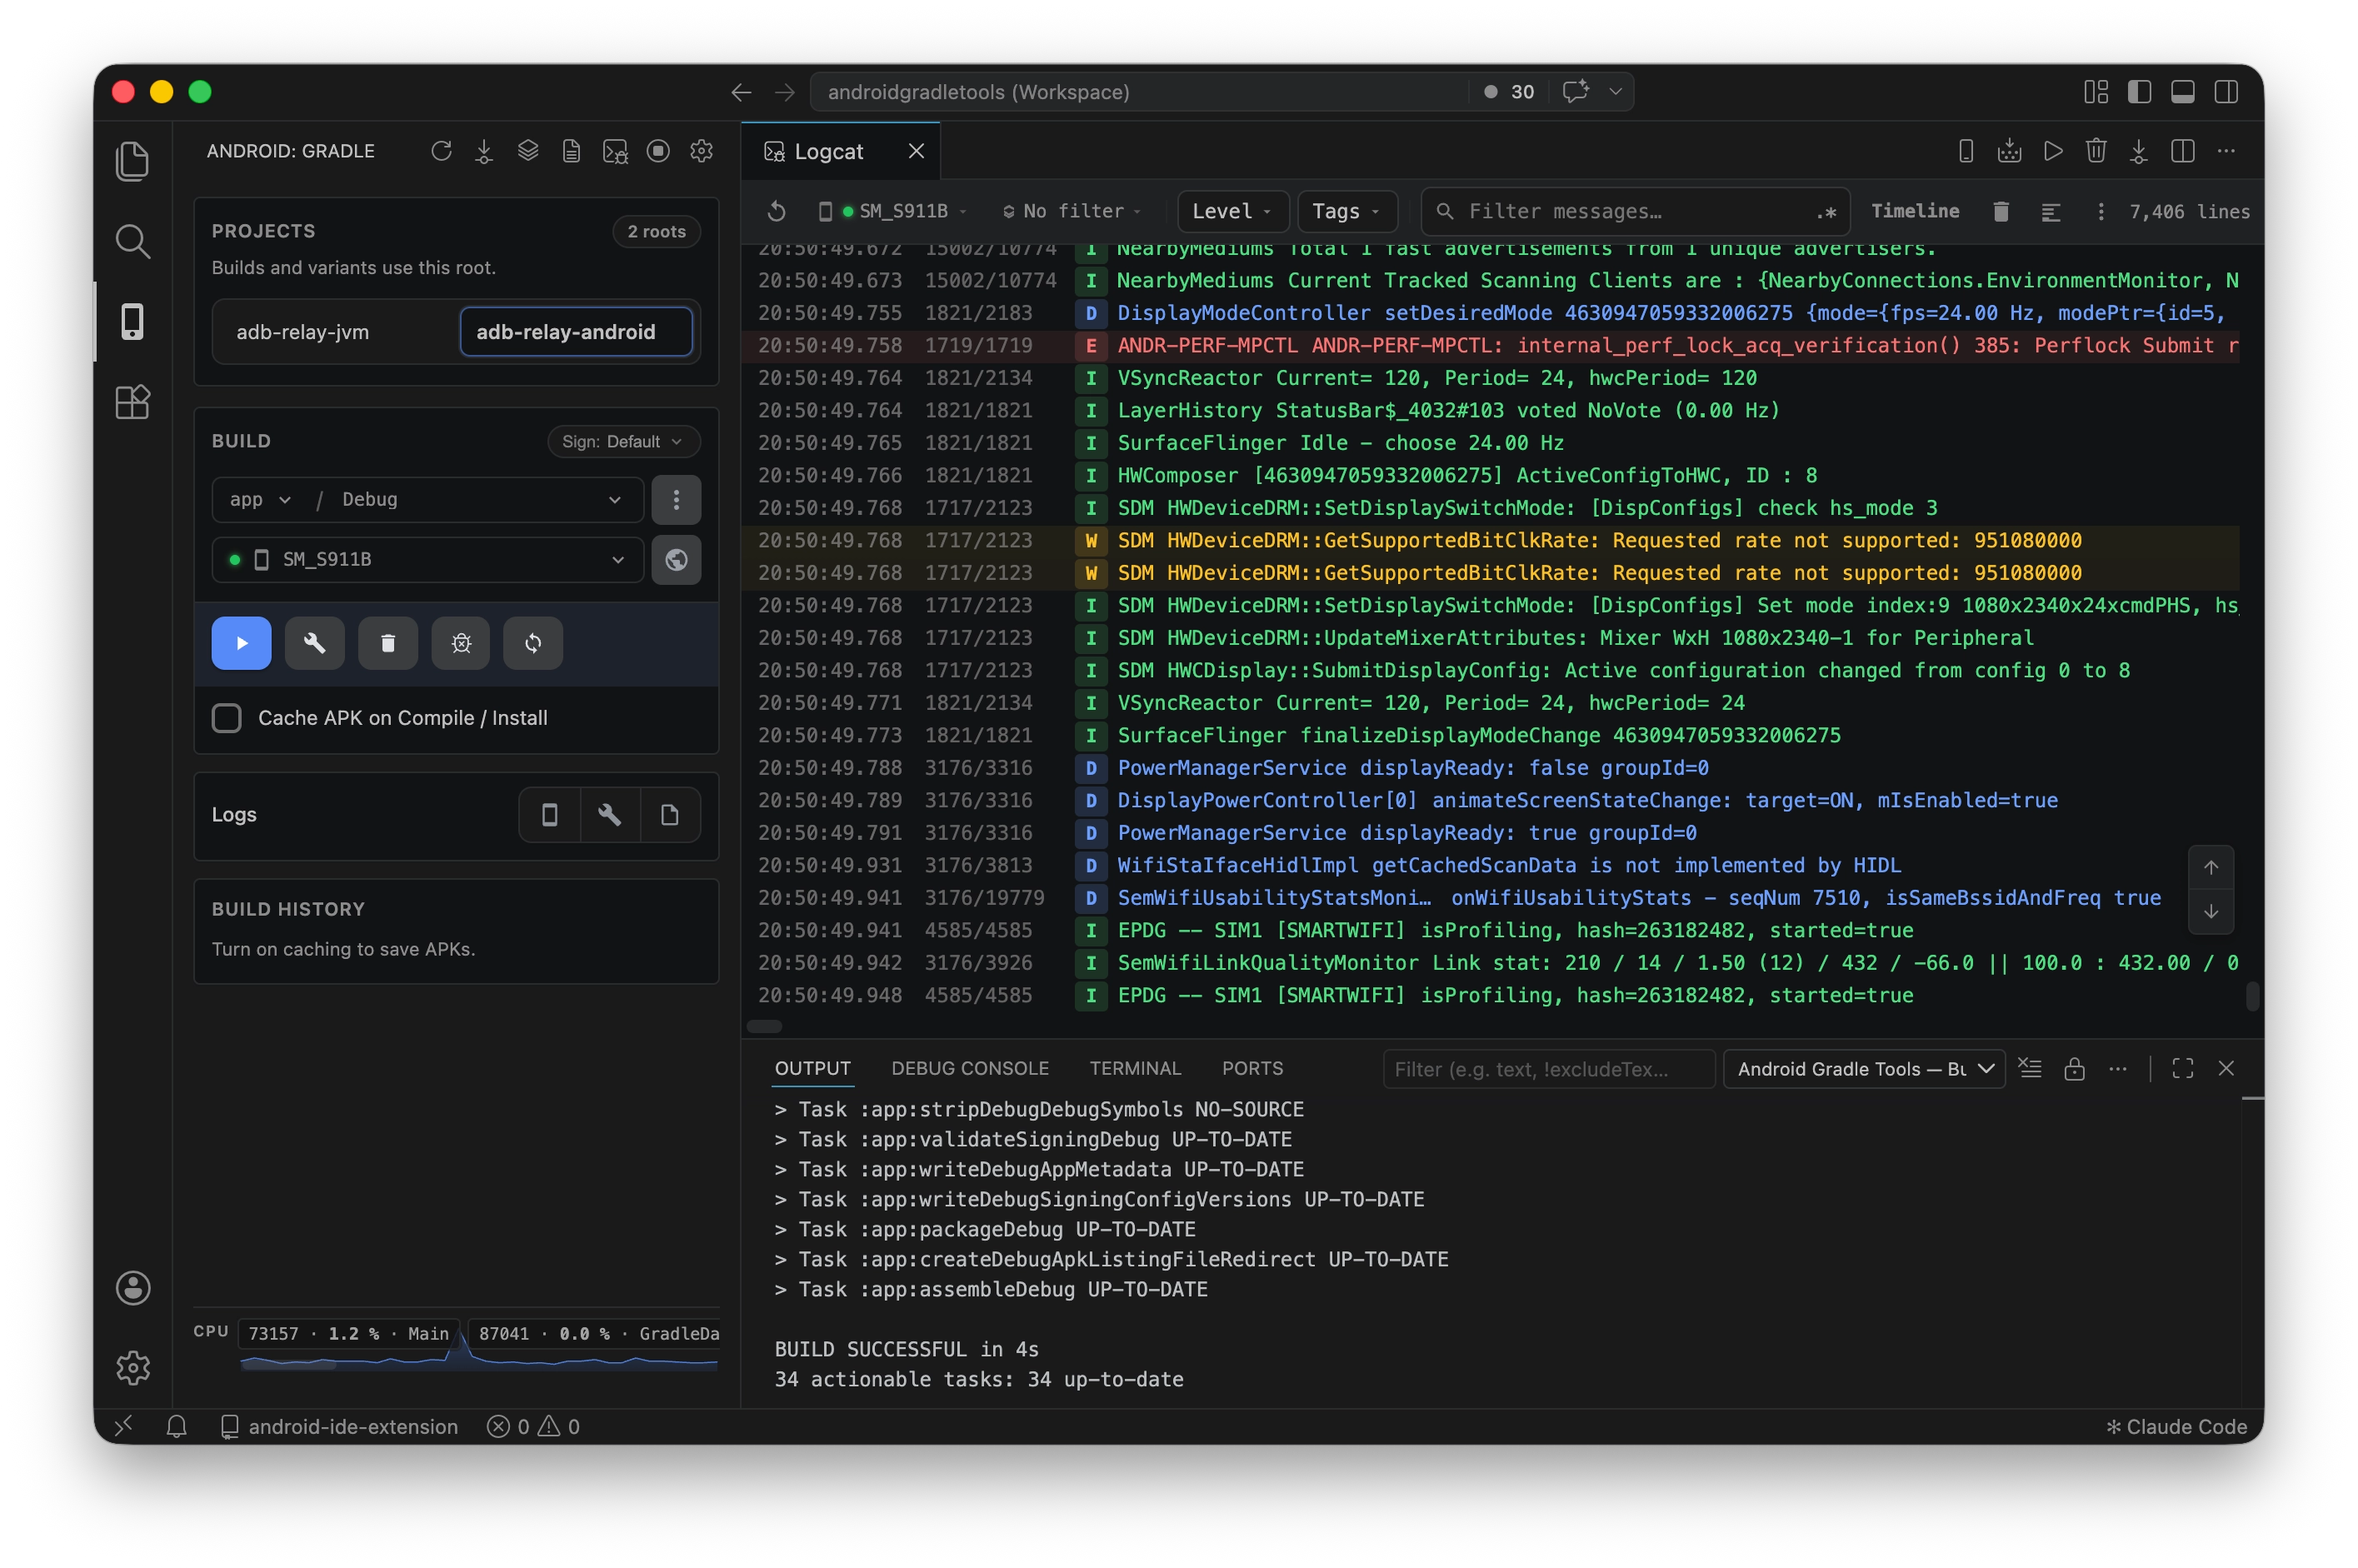Close the Logcat tab
Image resolution: width=2358 pixels, height=1568 pixels.
[916, 151]
